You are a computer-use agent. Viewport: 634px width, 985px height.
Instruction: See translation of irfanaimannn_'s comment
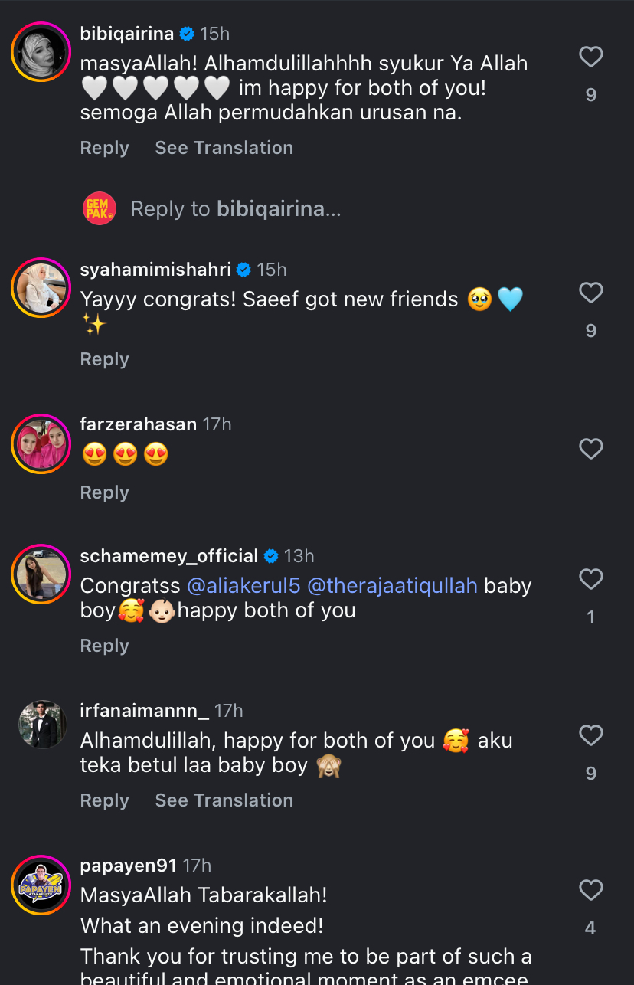click(224, 800)
